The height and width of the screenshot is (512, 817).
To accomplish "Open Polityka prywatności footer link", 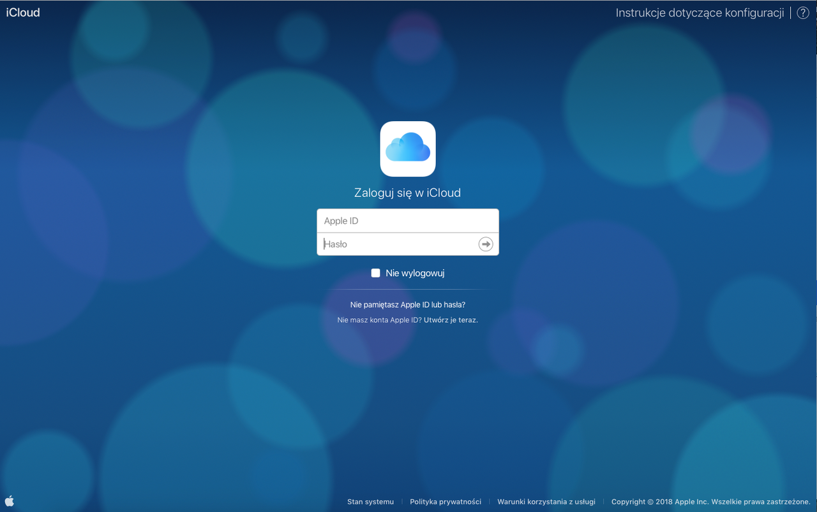I will pyautogui.click(x=446, y=502).
